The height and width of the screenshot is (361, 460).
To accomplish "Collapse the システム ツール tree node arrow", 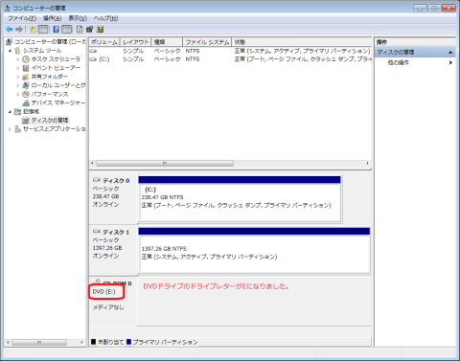I will pos(10,51).
